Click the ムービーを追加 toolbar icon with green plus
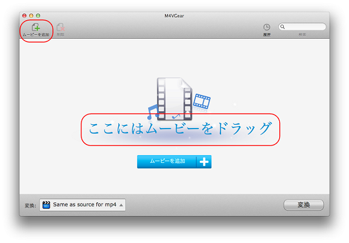 click(x=36, y=27)
